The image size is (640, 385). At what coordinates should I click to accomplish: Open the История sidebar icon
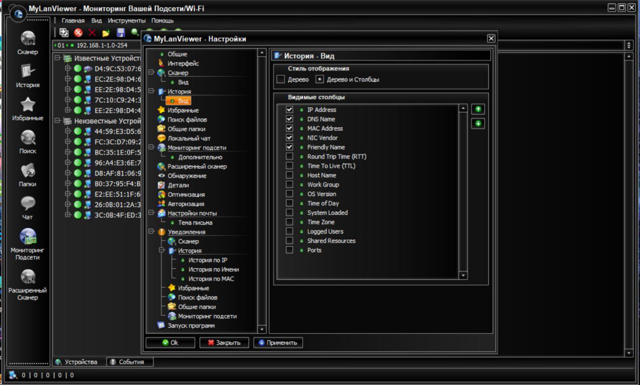click(28, 72)
